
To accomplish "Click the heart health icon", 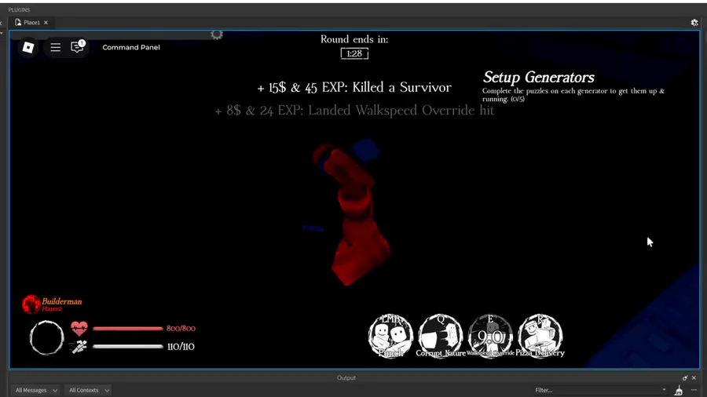I will (79, 328).
